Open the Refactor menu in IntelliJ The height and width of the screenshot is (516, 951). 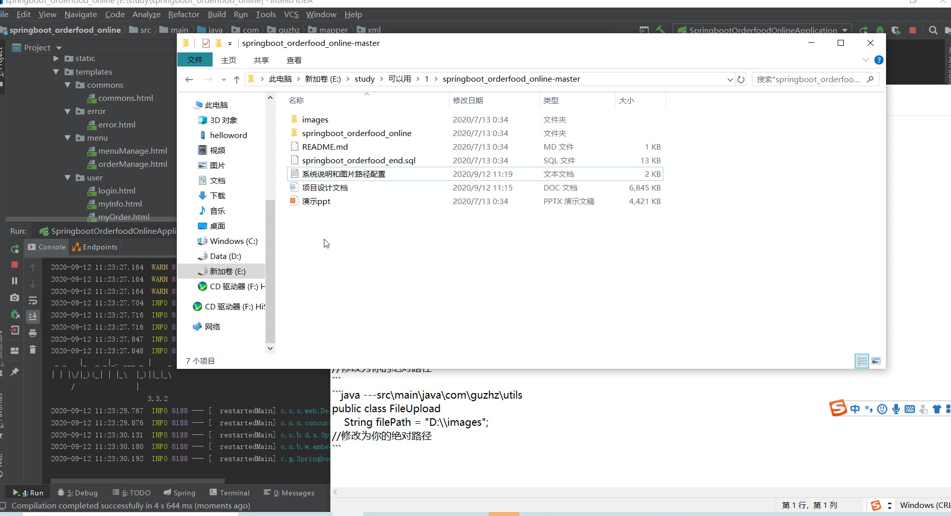click(x=184, y=15)
